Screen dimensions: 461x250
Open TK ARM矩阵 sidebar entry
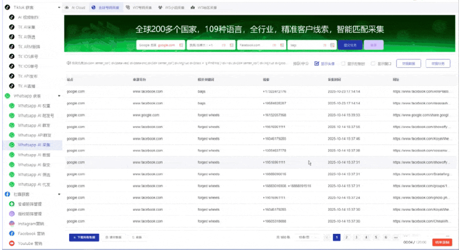click(29, 47)
